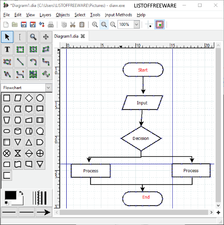
Task: Pick the flowchart Collate hourglass shape
Action: [x=18, y=153]
